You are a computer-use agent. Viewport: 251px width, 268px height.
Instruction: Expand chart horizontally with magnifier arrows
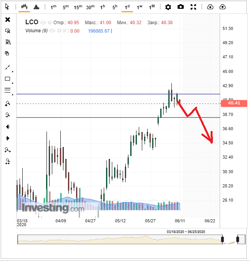[x=8, y=150]
